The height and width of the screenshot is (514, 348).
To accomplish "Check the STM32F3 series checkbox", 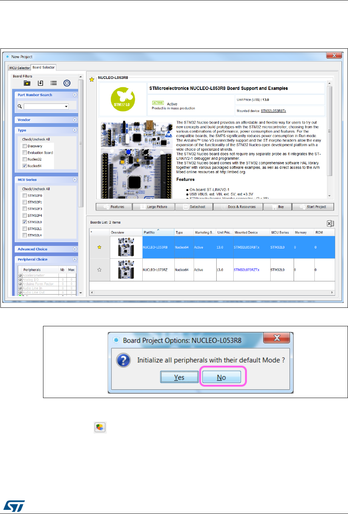I will [25, 209].
